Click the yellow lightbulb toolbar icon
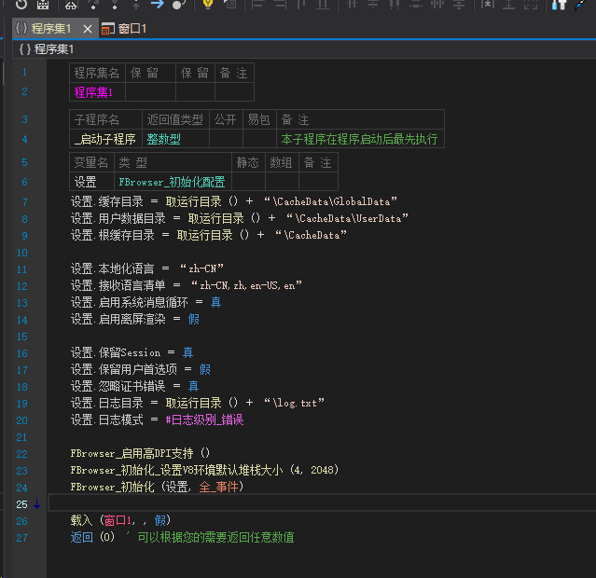This screenshot has height=578, width=596. pos(208,4)
